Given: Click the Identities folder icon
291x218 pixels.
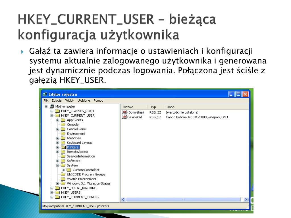Looking at the screenshot, I should tap(63, 138).
